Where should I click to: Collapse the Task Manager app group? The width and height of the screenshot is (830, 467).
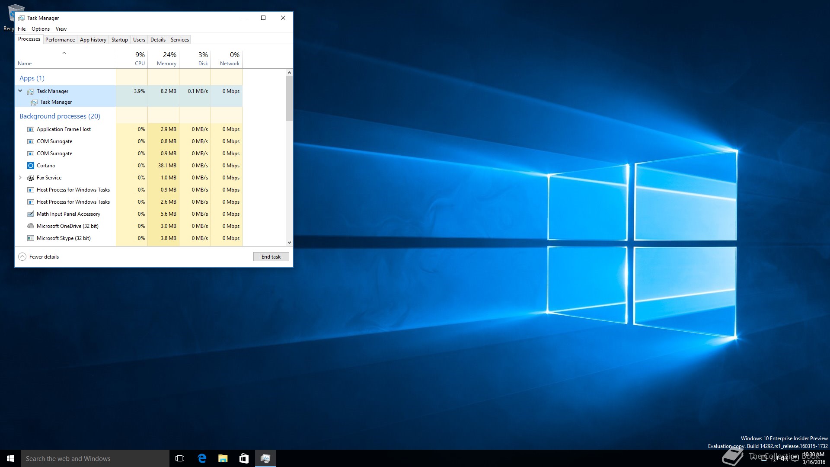coord(20,91)
